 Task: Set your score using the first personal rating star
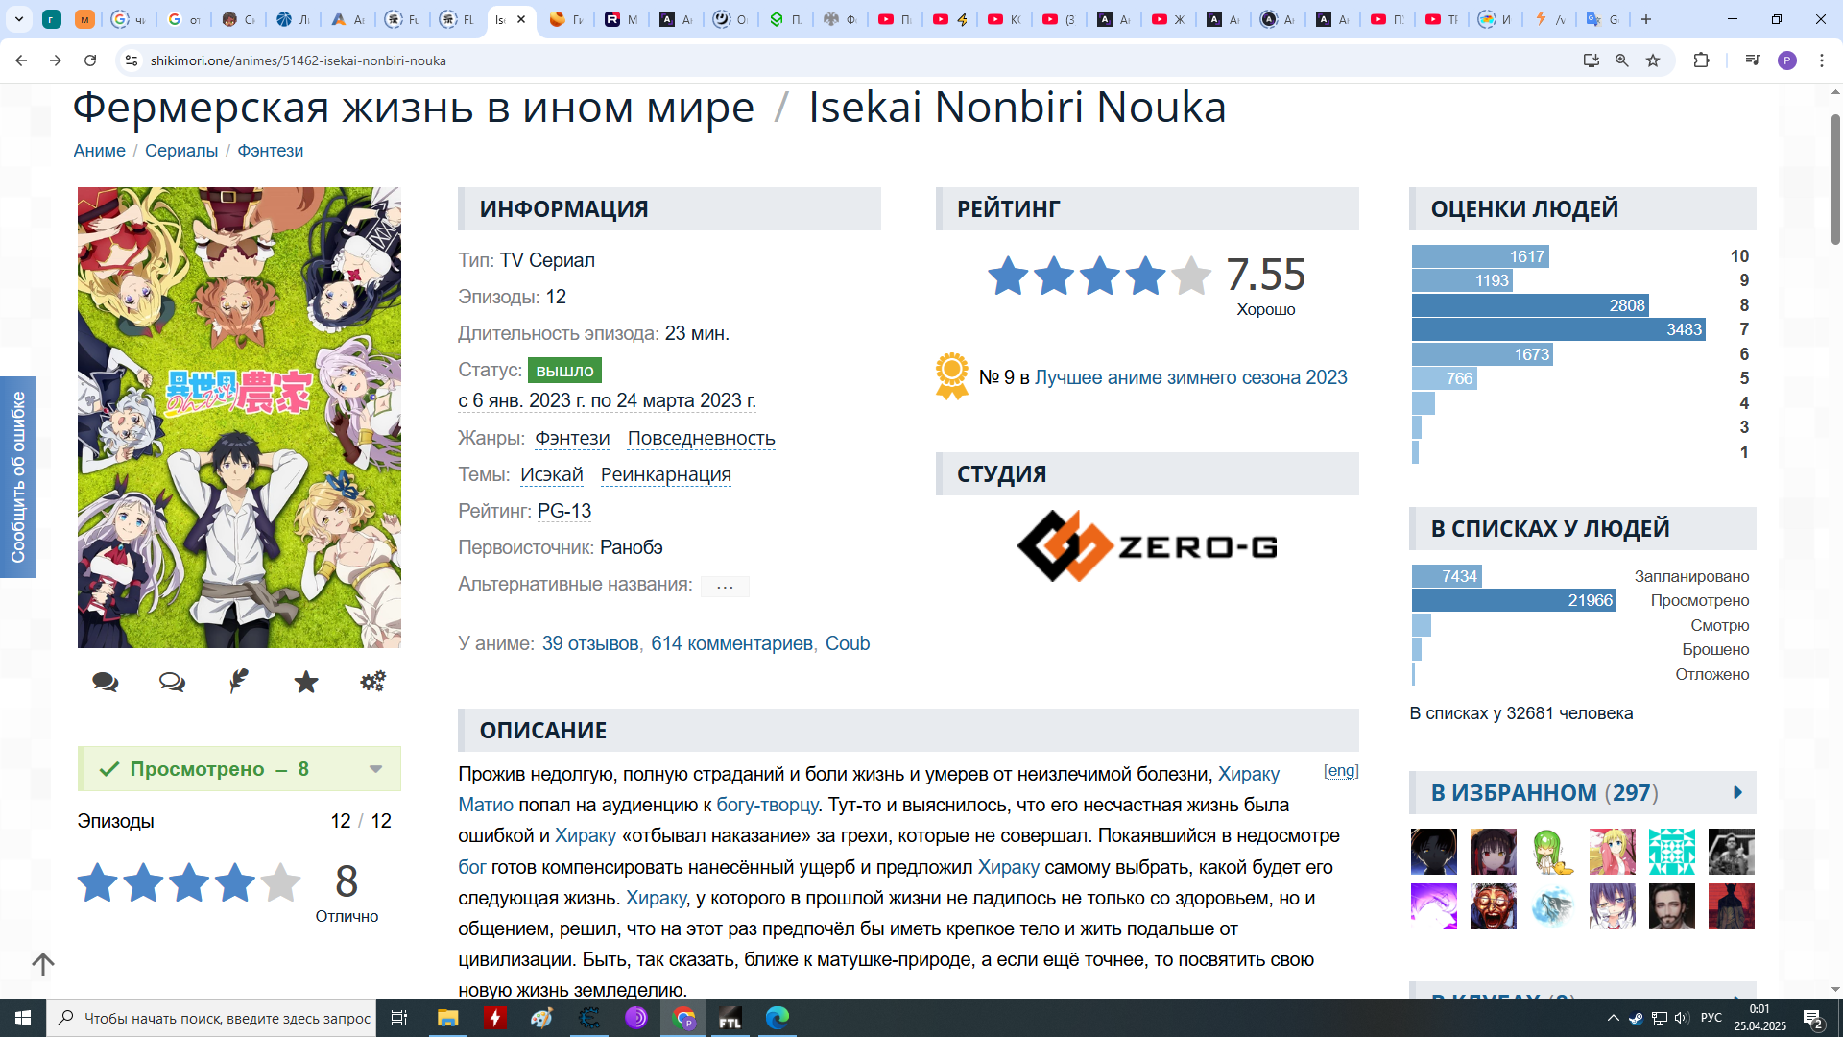click(x=98, y=882)
